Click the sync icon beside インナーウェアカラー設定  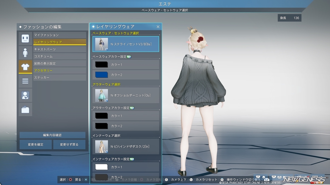tap(132, 159)
